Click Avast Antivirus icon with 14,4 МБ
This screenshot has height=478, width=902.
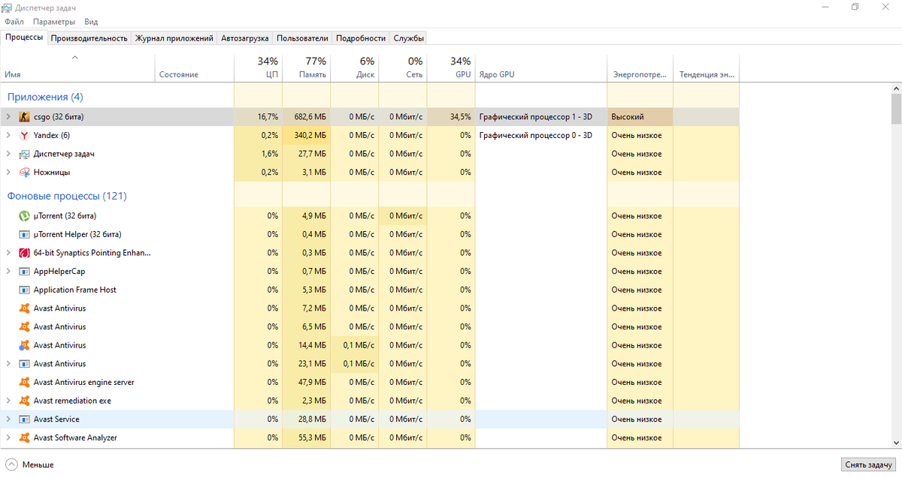tap(24, 345)
